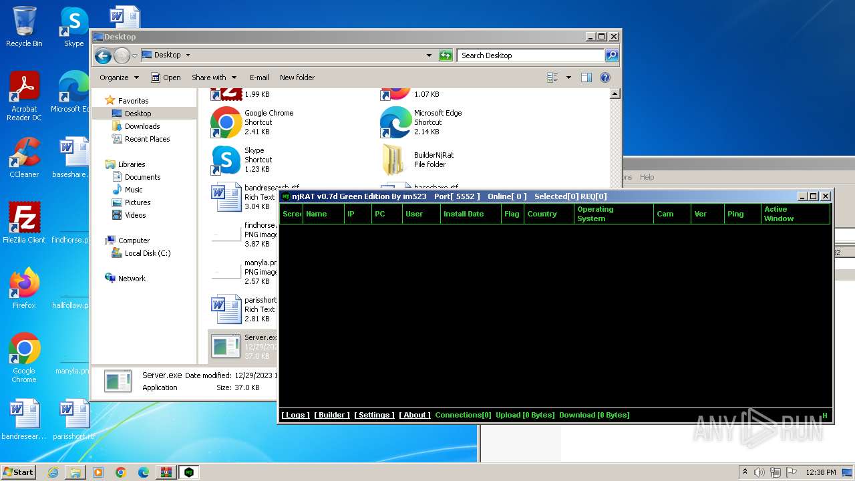855x481 pixels.
Task: Select Documents library in navigation pane
Action: (x=136, y=177)
